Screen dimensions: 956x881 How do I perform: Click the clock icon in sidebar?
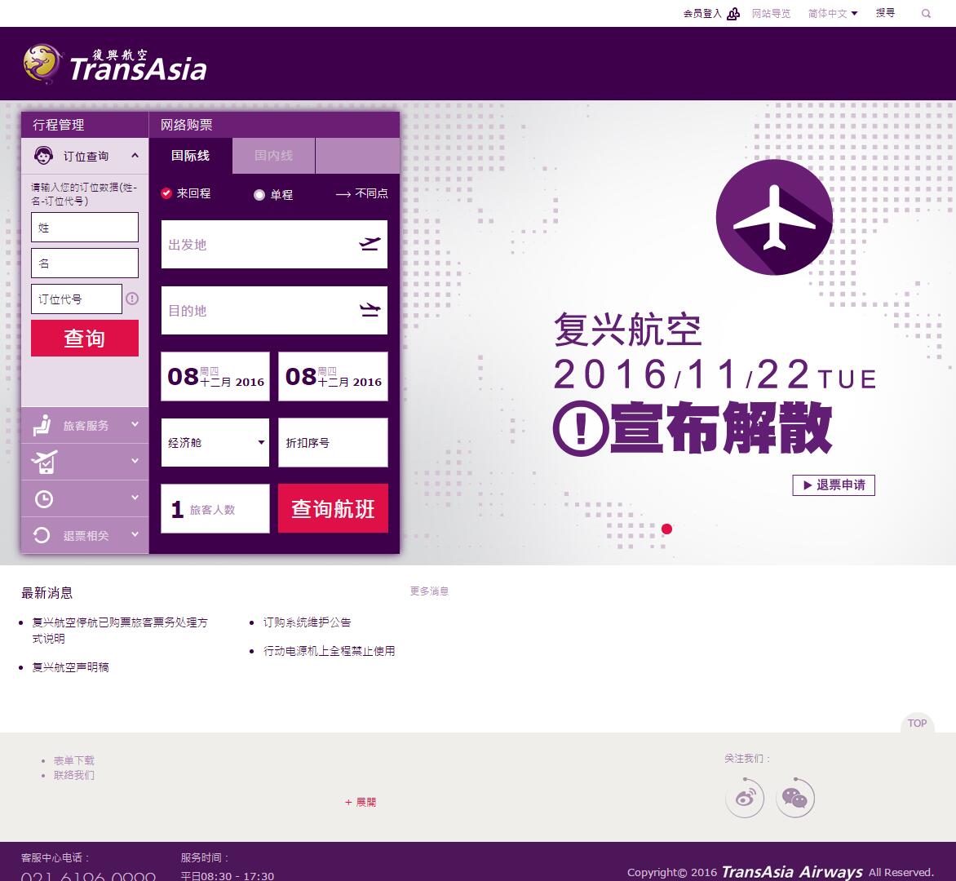[43, 499]
